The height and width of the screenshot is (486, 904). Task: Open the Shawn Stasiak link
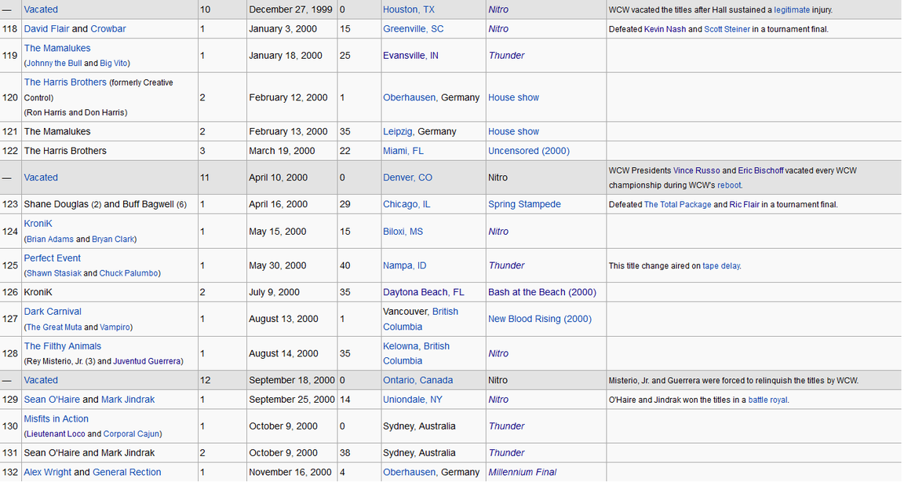(x=53, y=273)
